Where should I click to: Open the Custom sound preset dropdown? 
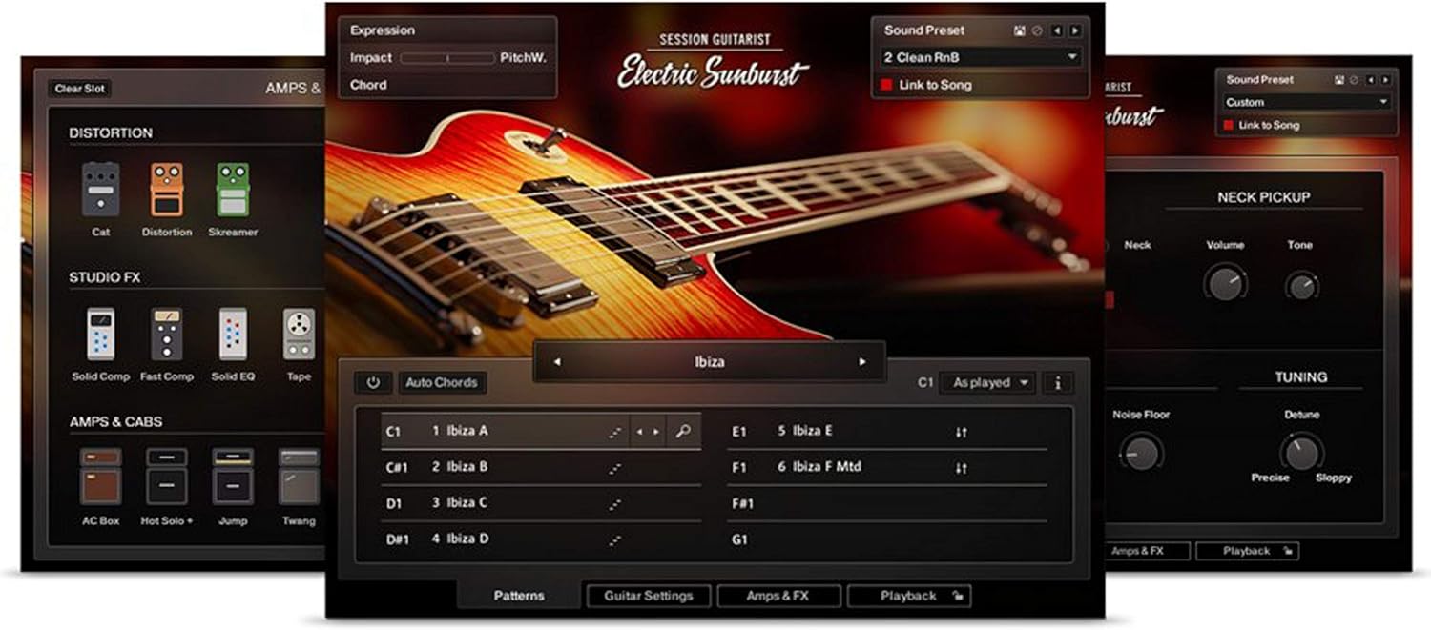[x=1303, y=102]
